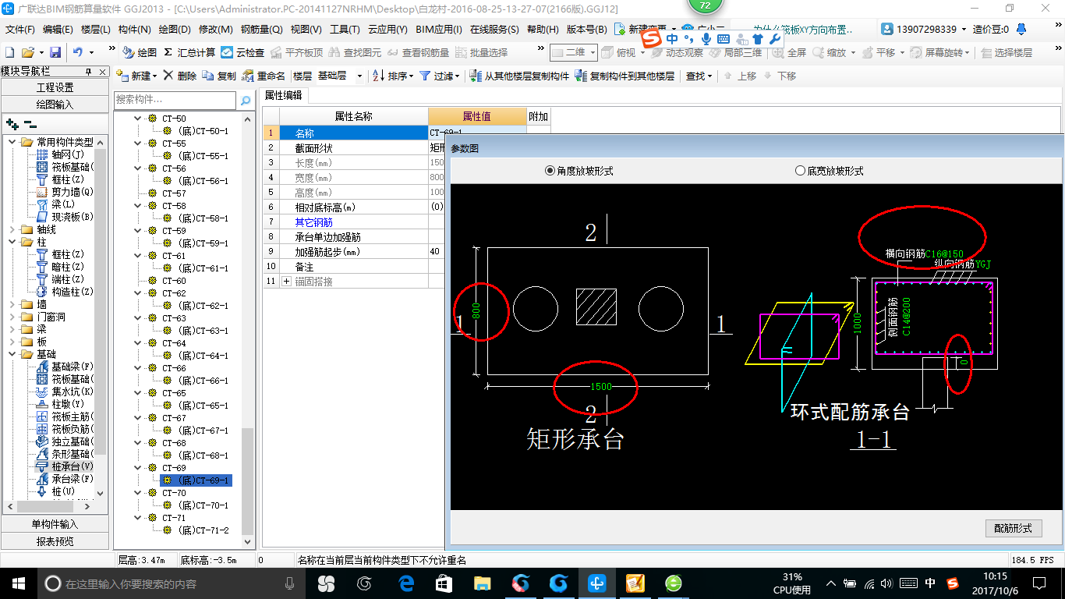Screen dimensions: 1065x599
Task: Open 单构件输入 section
Action: pos(55,524)
